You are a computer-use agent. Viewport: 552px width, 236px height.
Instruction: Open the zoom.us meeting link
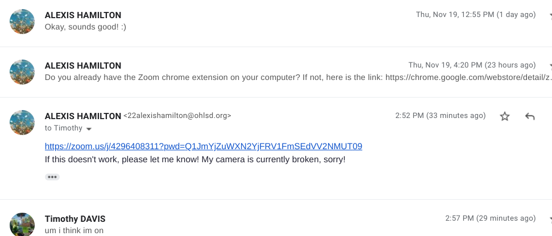coord(204,146)
